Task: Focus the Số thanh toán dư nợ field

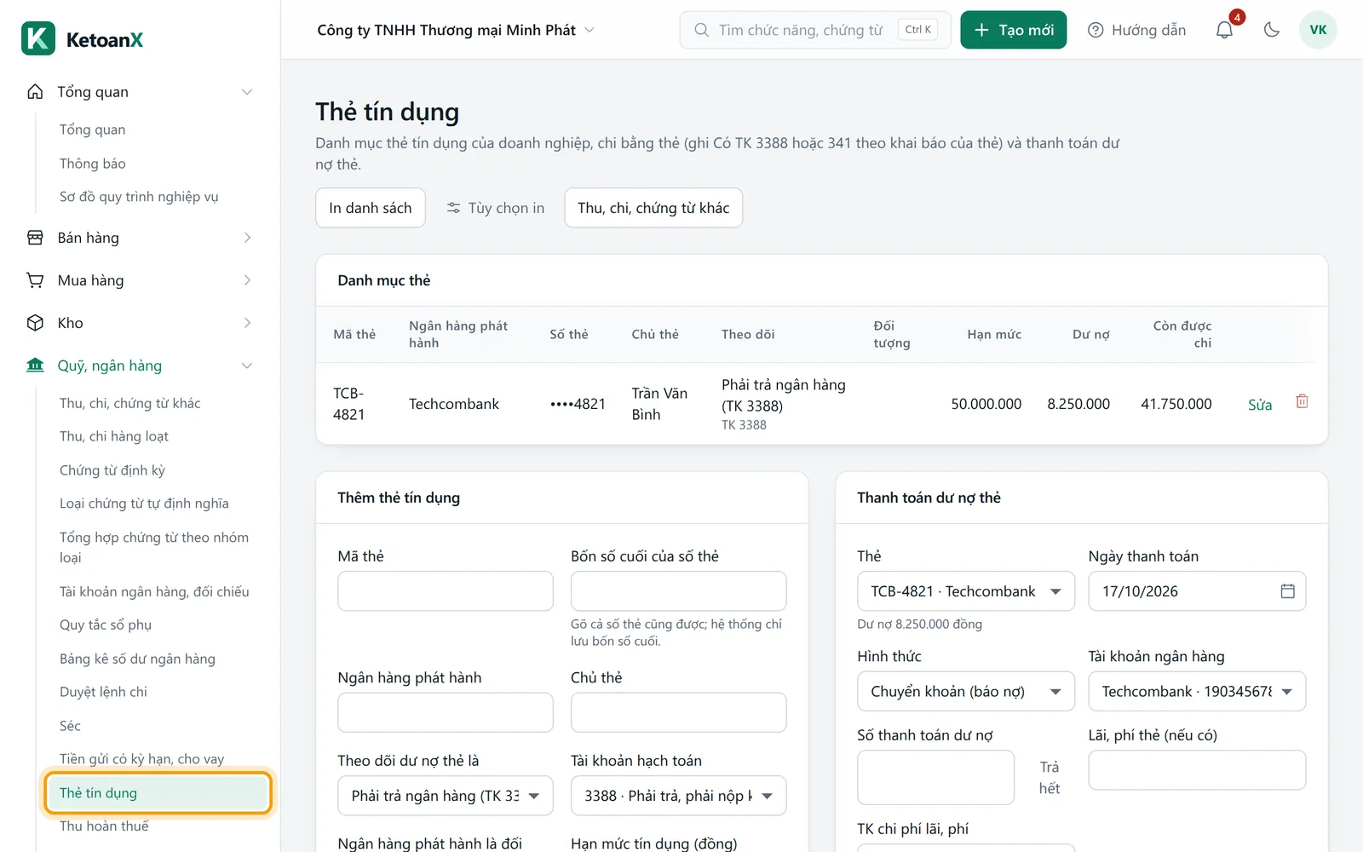Action: (x=935, y=777)
